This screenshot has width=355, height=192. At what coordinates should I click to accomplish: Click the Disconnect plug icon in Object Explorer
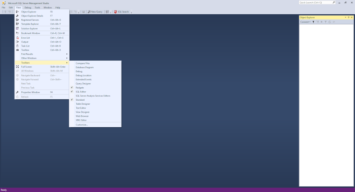tap(318, 22)
